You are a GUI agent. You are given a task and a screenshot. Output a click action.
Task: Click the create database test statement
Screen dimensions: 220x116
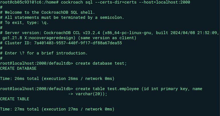tap(101, 63)
